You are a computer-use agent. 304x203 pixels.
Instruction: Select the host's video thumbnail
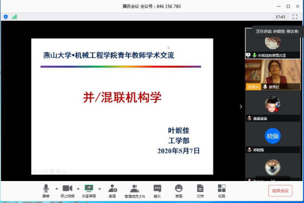273,75
